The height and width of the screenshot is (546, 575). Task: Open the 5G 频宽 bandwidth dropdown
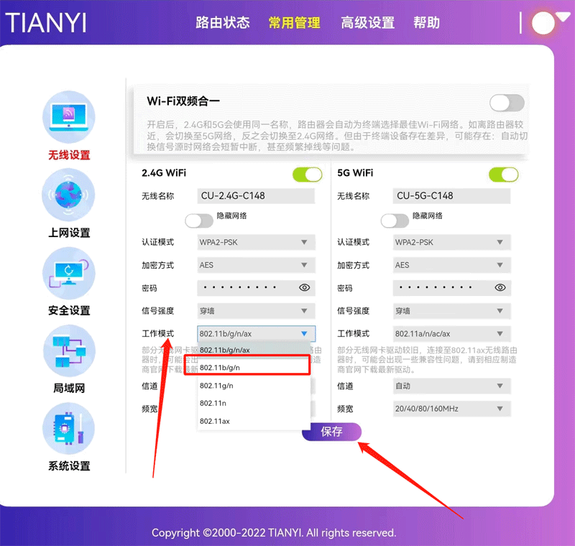pyautogui.click(x=451, y=409)
